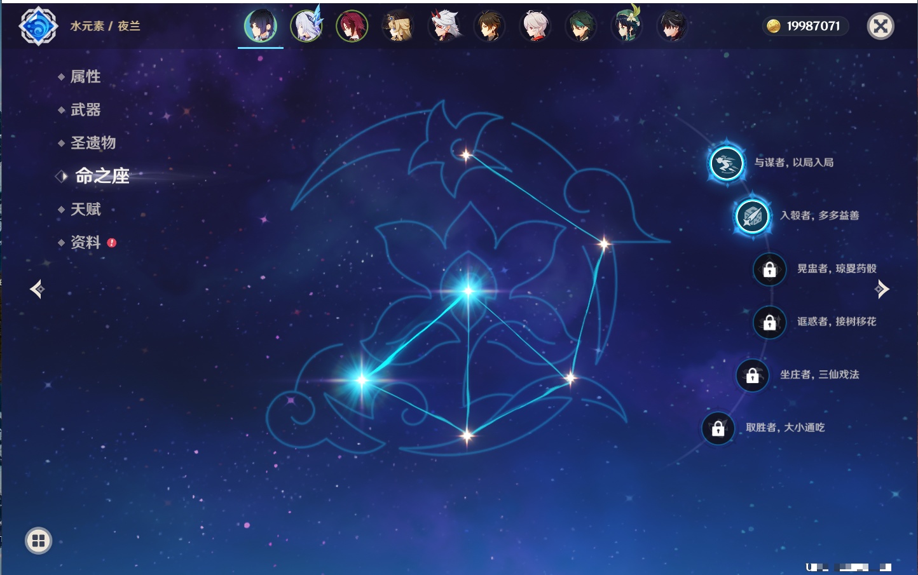This screenshot has width=918, height=575.
Task: Select Xiao's green-haired avatar
Action: click(581, 26)
